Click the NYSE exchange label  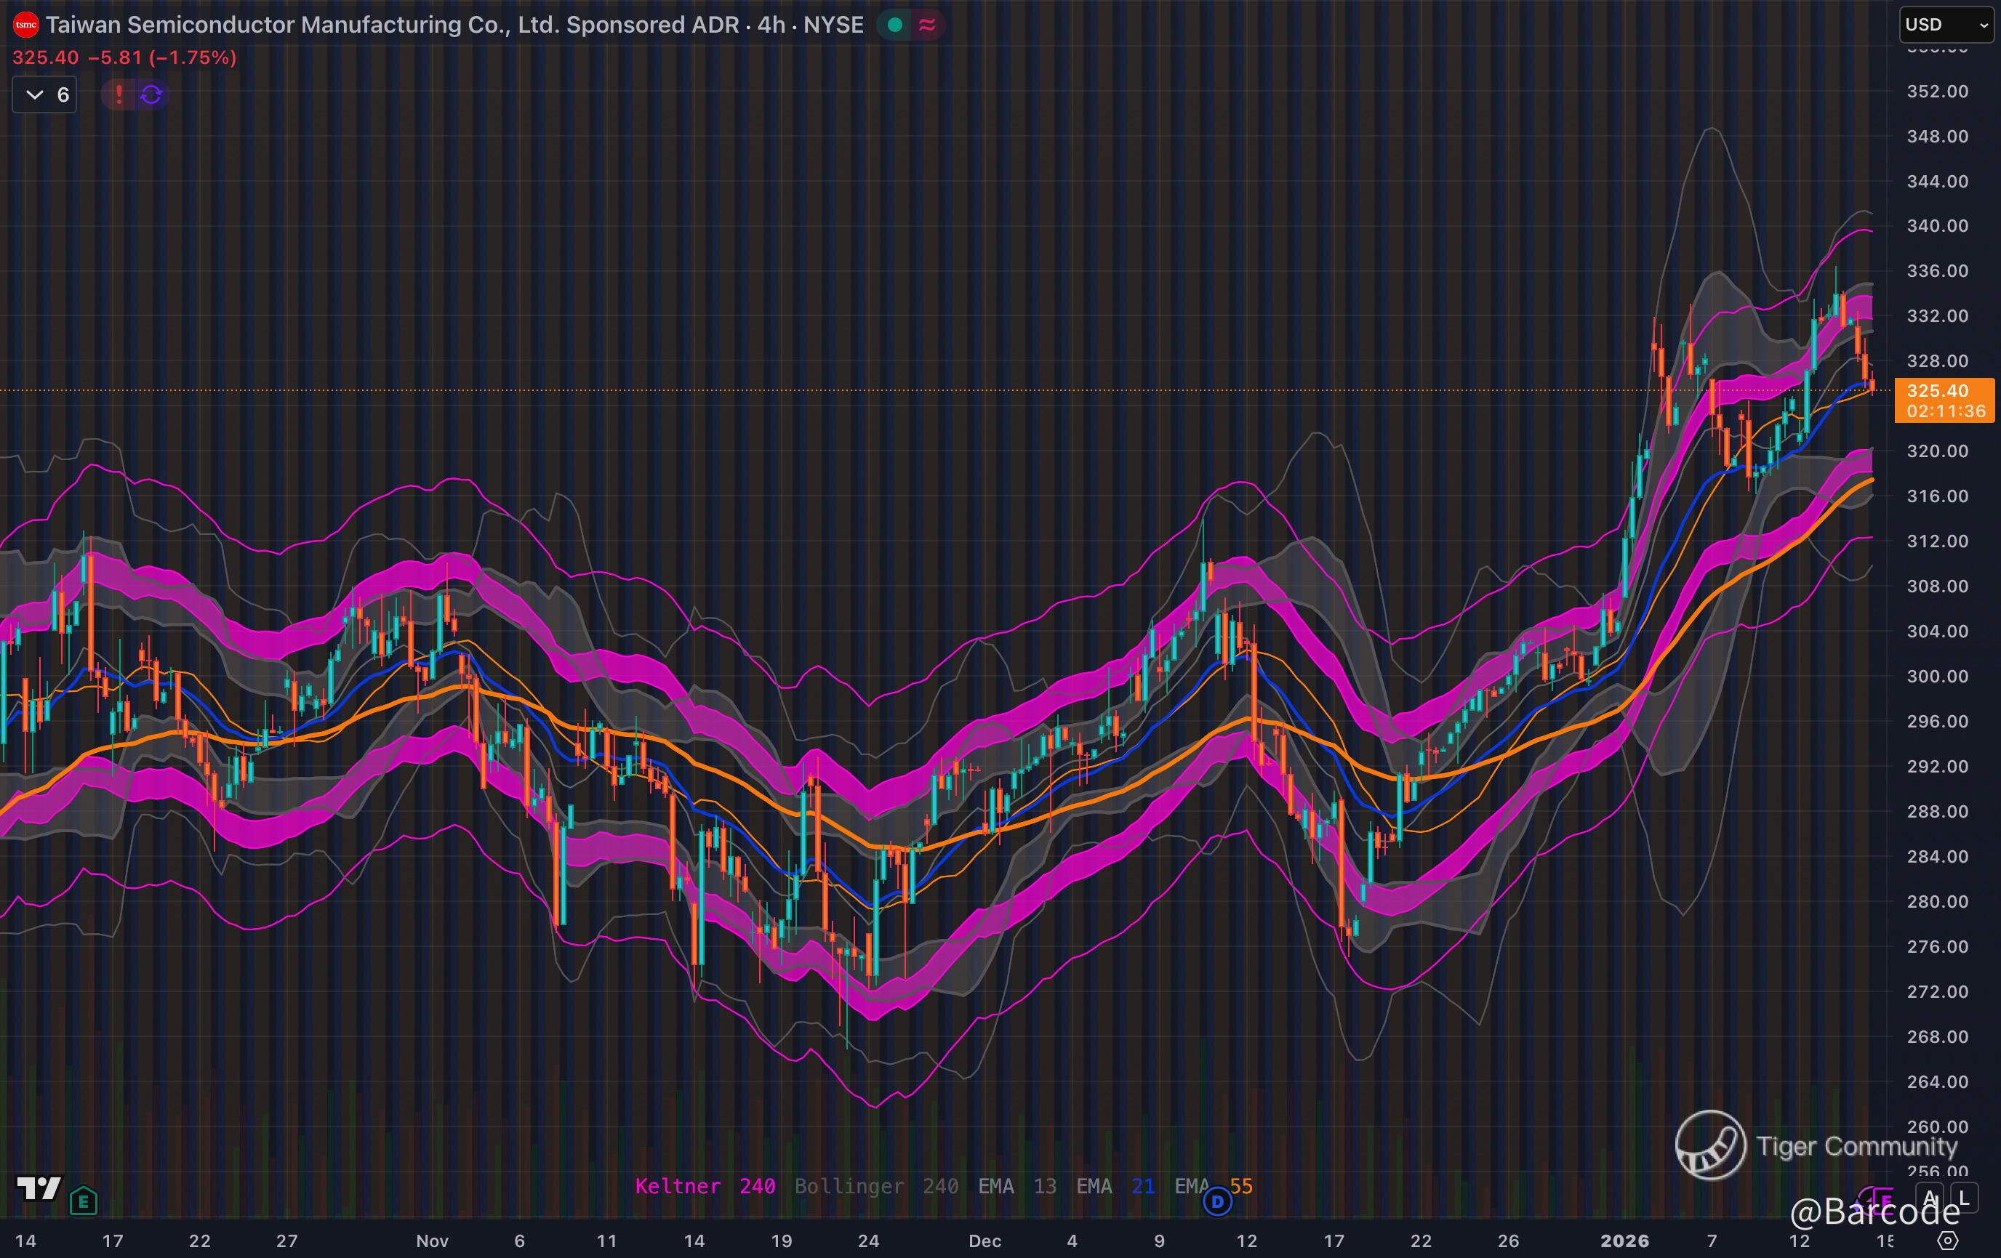833,25
